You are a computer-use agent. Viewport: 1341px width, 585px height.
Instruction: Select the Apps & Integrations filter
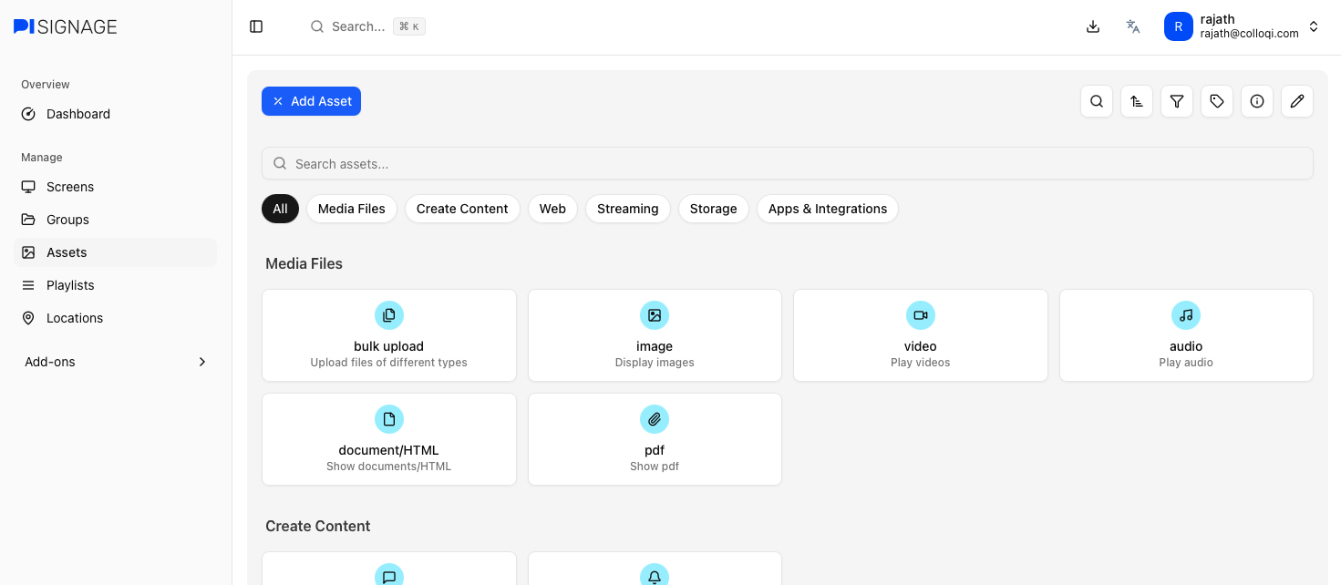pos(827,209)
